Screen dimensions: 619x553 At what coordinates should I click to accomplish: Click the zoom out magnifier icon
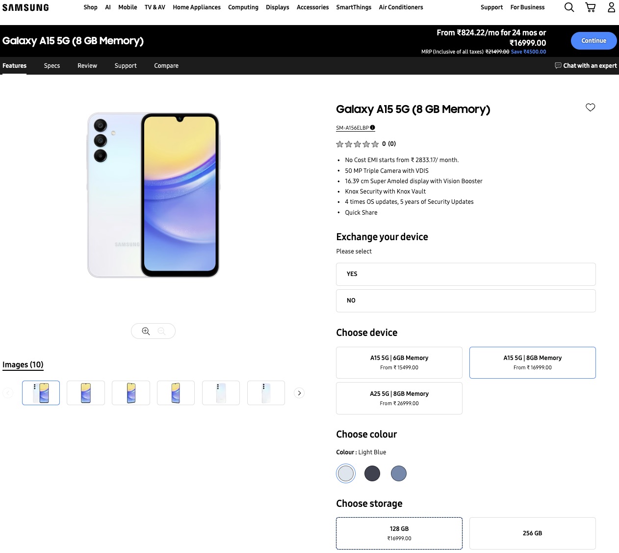pos(161,331)
